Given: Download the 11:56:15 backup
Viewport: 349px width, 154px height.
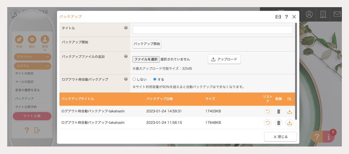Looking at the screenshot, I should coord(289,123).
